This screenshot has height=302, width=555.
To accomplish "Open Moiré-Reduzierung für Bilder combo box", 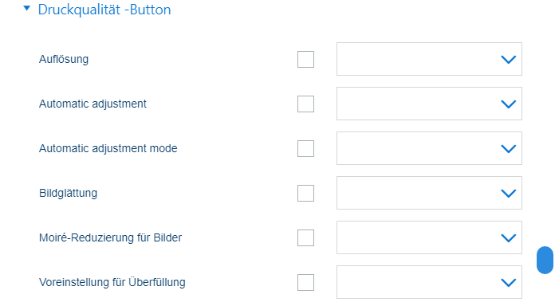I will coord(429,237).
